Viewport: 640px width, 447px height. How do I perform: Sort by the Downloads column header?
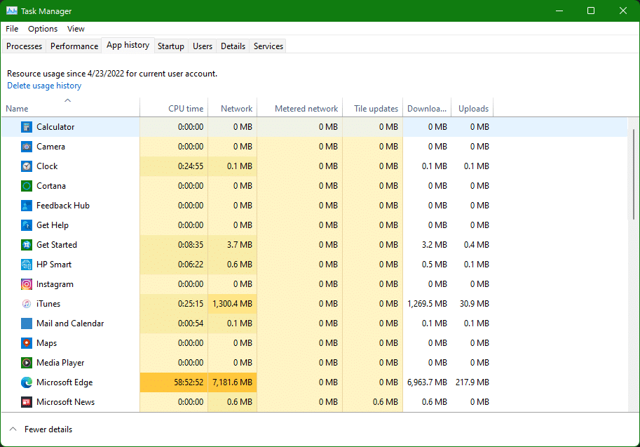[x=427, y=108]
